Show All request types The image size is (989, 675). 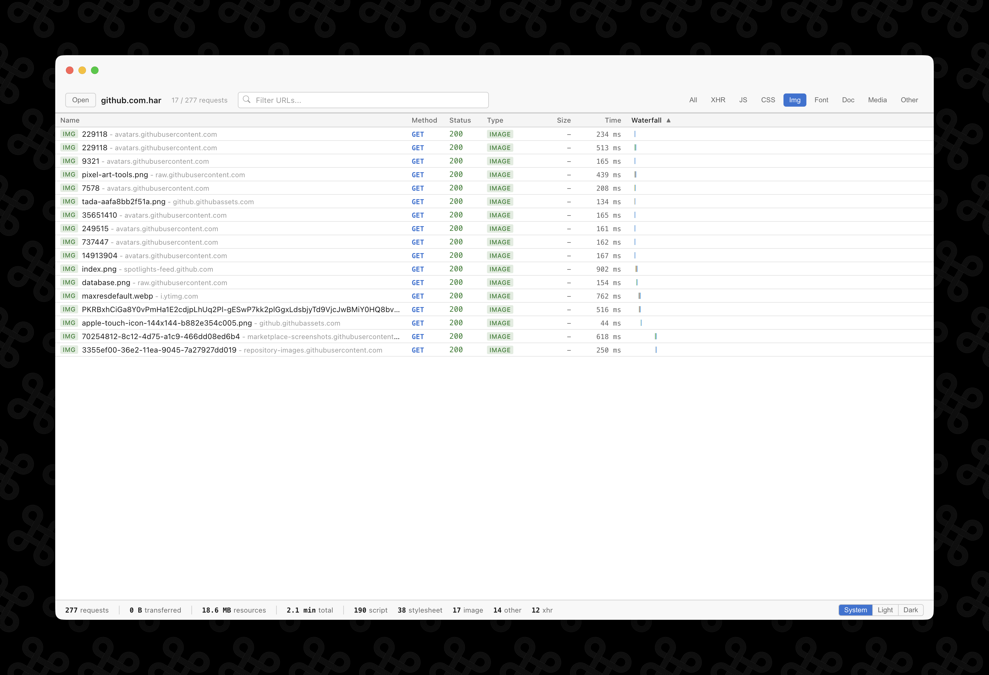click(x=693, y=100)
